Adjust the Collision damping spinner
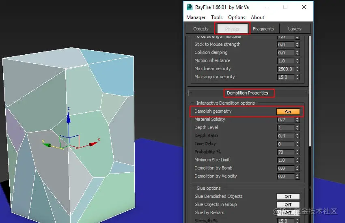 297,53
